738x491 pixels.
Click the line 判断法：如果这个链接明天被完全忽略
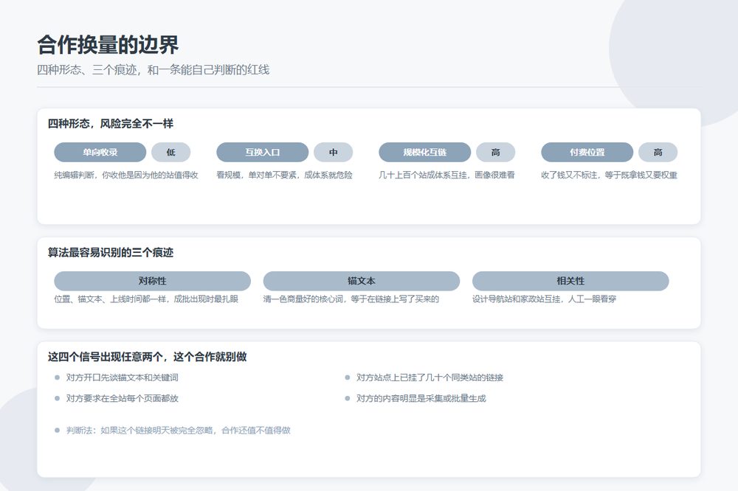tap(139, 431)
